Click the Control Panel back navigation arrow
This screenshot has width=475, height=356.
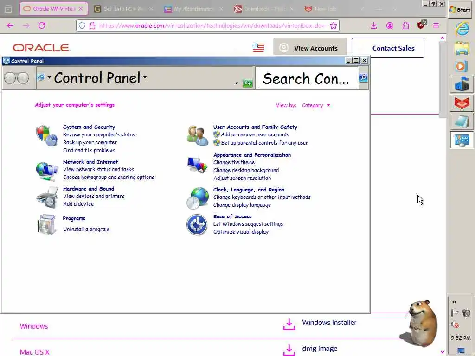[x=10, y=78]
